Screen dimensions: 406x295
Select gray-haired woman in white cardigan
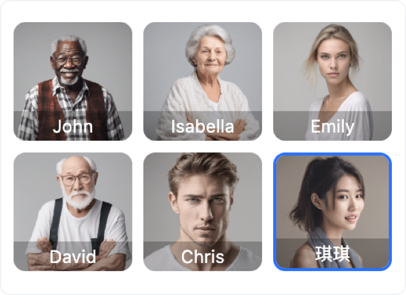pos(203,81)
